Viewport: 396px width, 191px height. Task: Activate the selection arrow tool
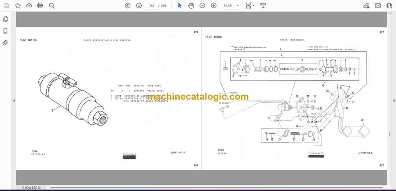[x=180, y=6]
